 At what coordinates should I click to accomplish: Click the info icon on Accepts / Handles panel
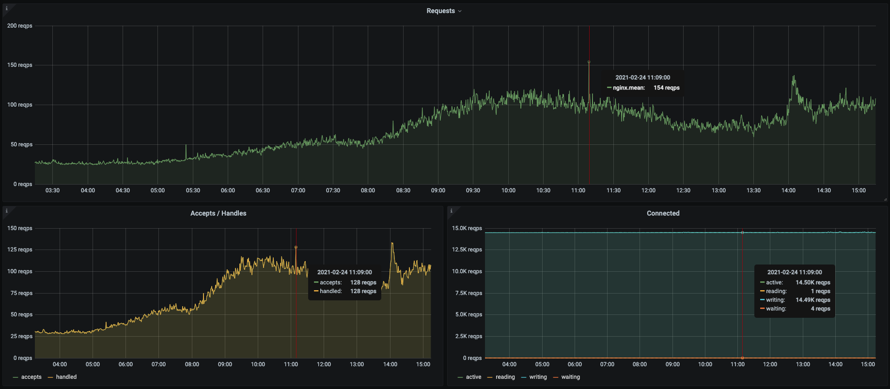pos(6,211)
